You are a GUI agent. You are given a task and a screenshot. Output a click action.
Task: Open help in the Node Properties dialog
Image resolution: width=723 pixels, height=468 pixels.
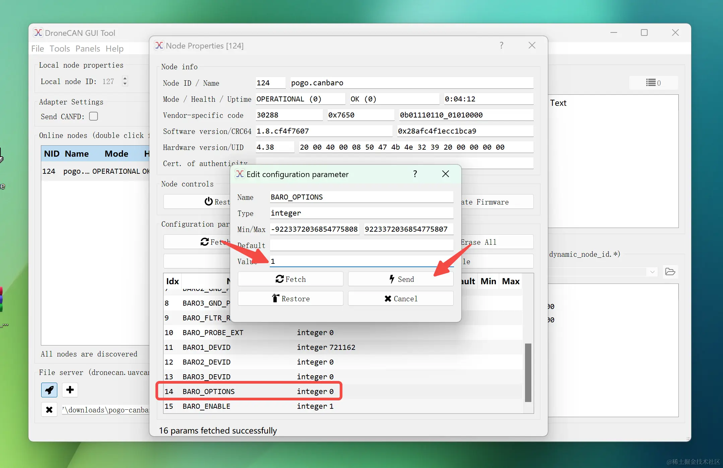tap(501, 45)
